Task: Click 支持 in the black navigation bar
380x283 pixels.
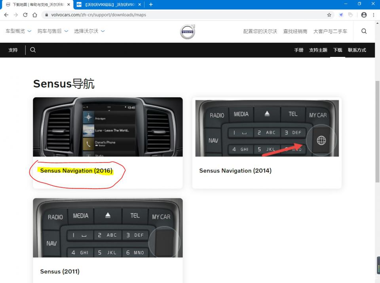Action: 13,50
